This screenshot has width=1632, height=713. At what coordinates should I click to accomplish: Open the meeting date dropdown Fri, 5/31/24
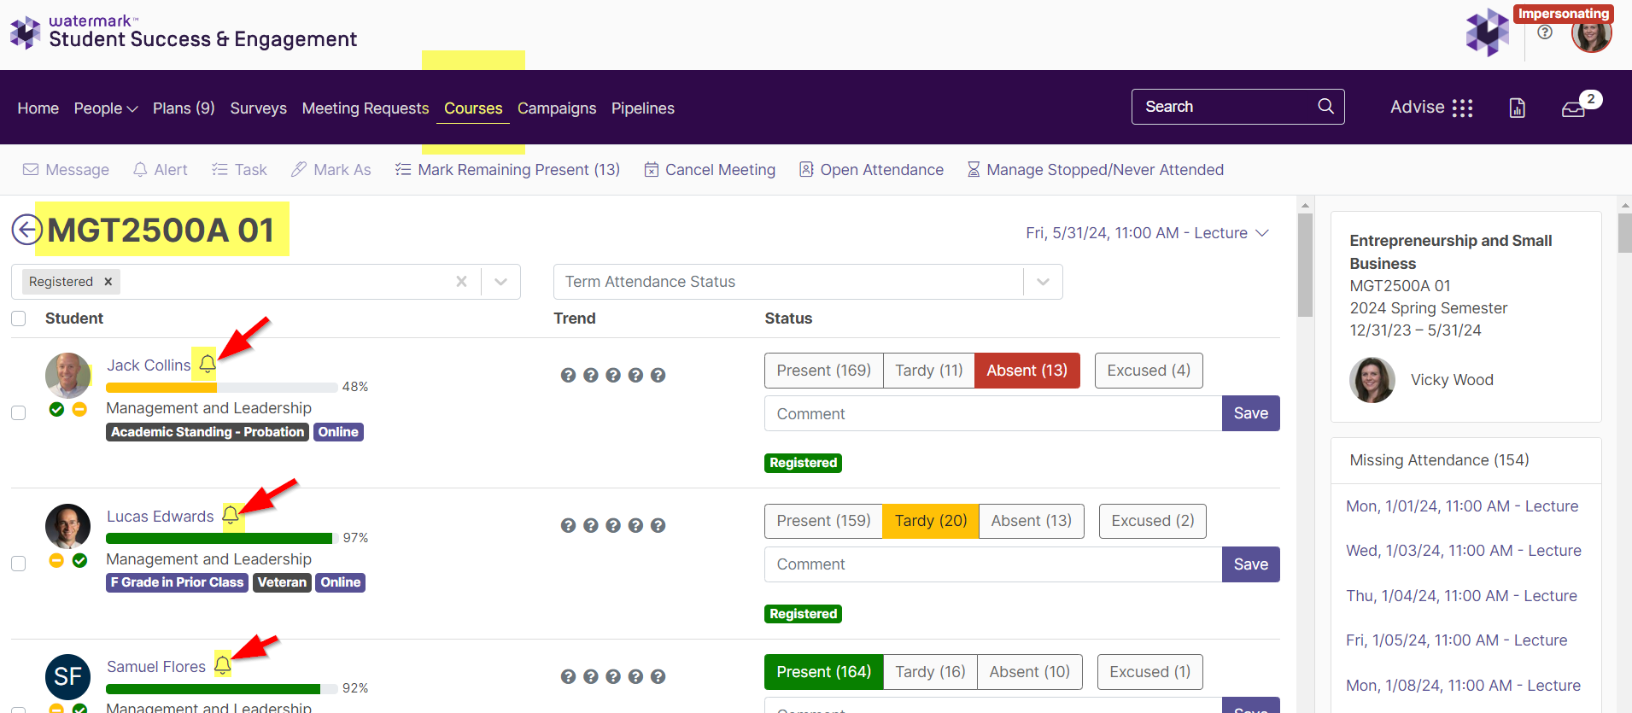coord(1147,233)
